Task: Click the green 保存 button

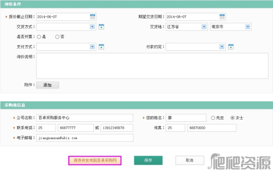Action: (148, 160)
